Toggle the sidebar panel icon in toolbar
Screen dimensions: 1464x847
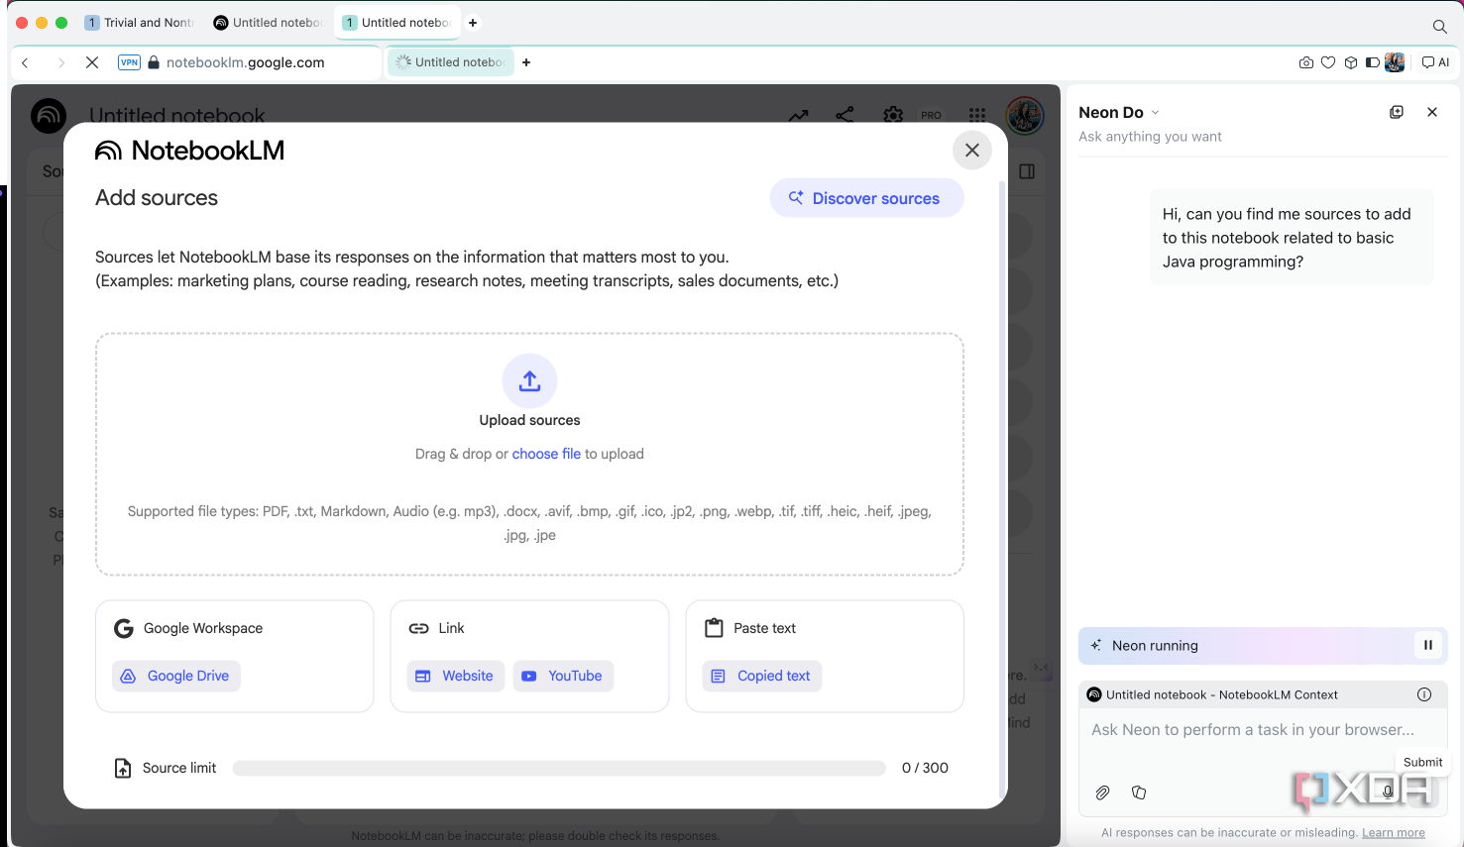[1373, 62]
